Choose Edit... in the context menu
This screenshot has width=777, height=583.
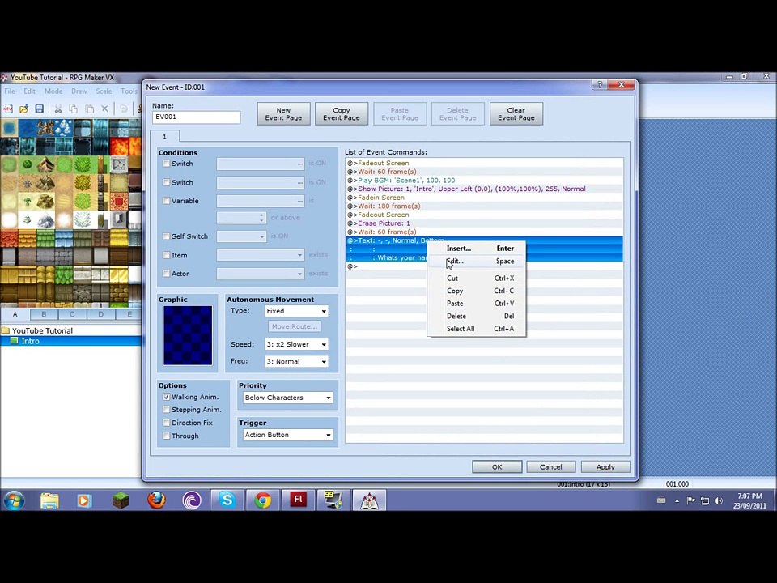[476, 262]
